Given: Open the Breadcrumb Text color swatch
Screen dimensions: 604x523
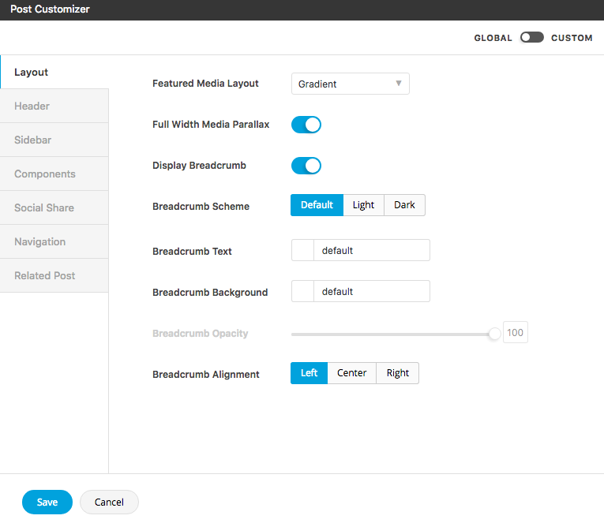Looking at the screenshot, I should tap(302, 250).
